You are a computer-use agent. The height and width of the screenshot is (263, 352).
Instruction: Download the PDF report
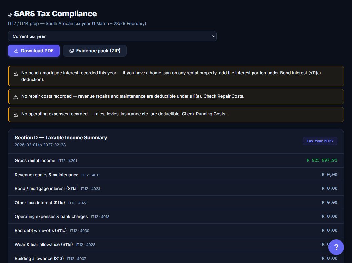(x=34, y=51)
